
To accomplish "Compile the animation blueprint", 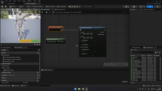I will point(12,7).
